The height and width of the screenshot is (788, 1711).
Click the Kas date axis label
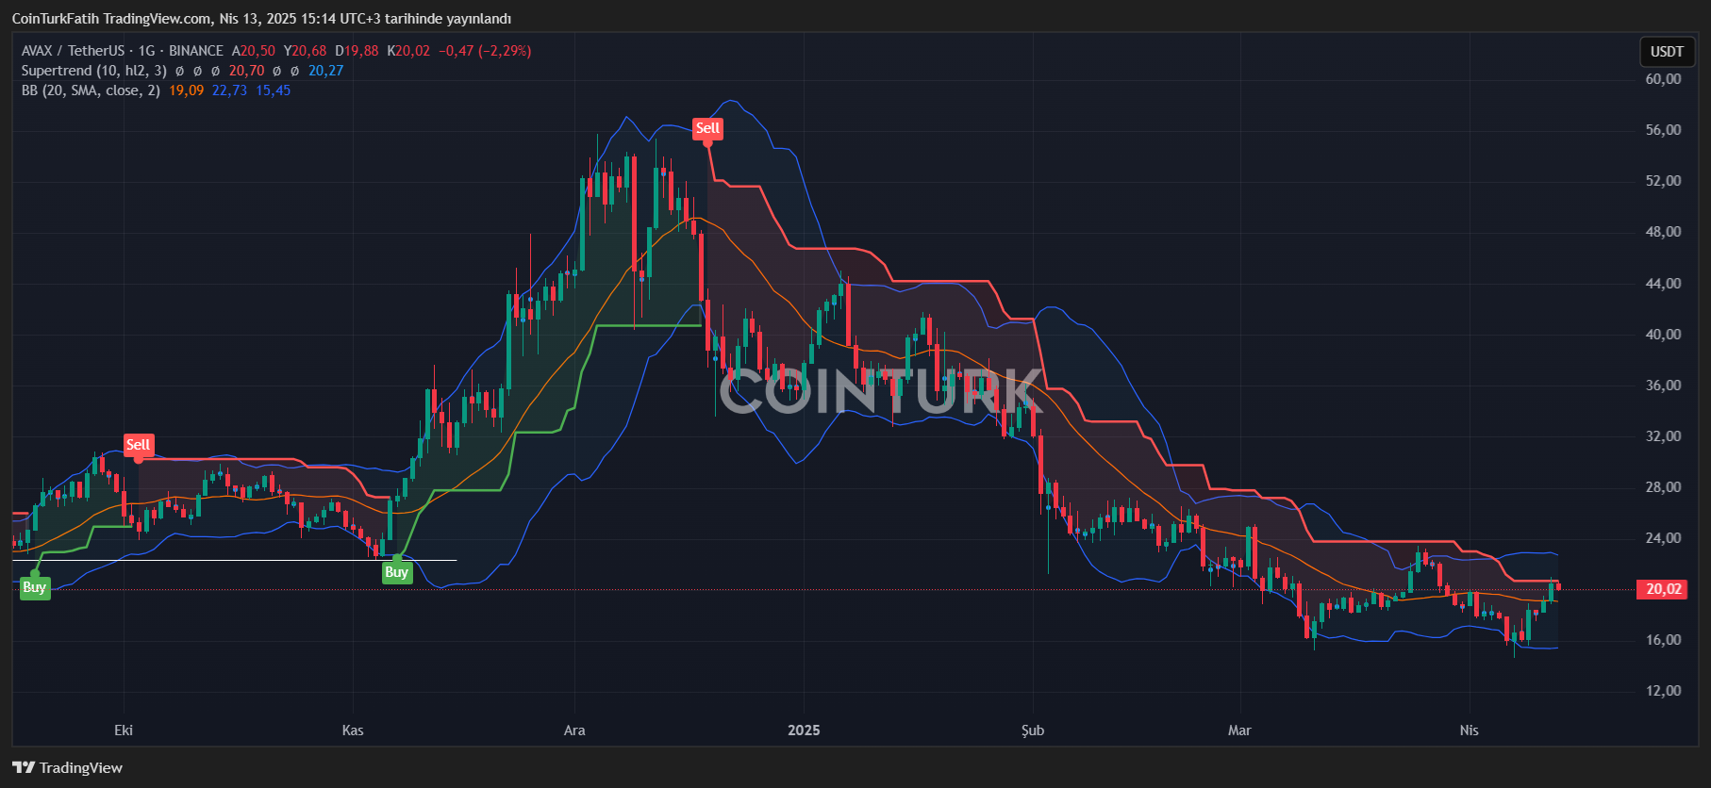353,731
